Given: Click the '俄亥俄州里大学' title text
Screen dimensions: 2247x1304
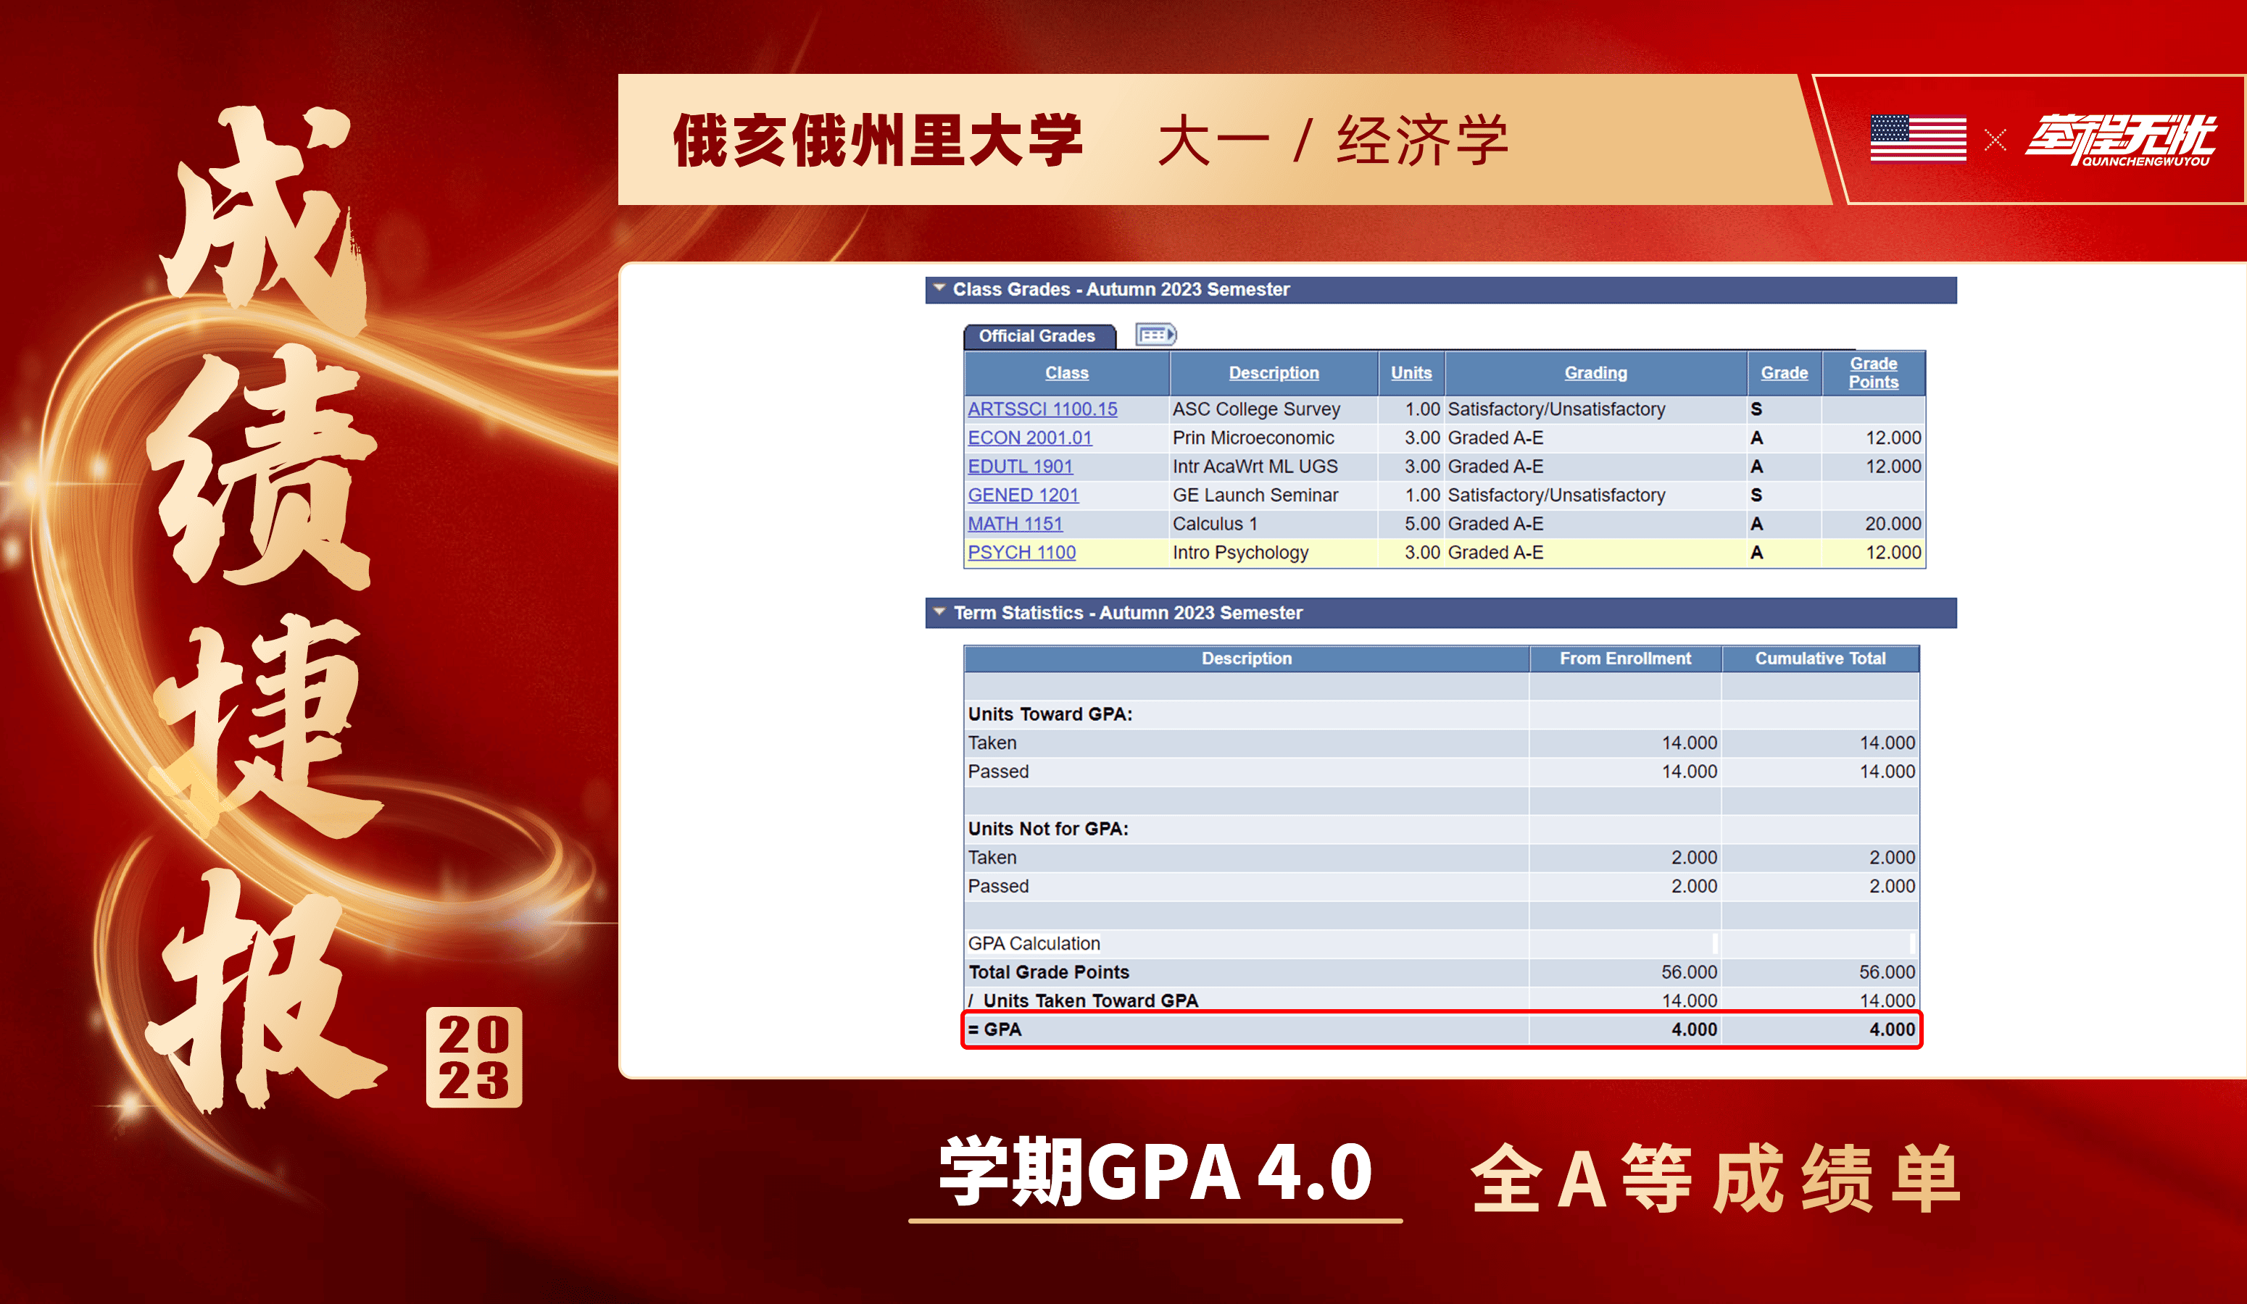Looking at the screenshot, I should [x=877, y=140].
